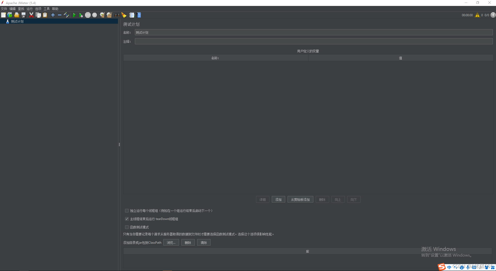Open the Function Helper dialog icon

[x=132, y=15]
